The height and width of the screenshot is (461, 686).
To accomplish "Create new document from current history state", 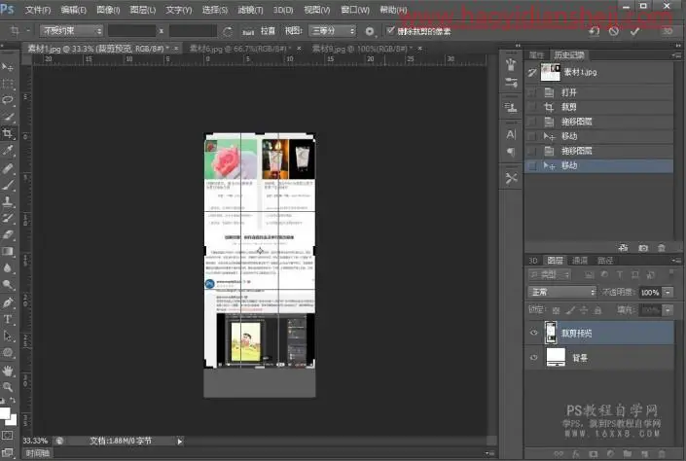I will (x=624, y=248).
